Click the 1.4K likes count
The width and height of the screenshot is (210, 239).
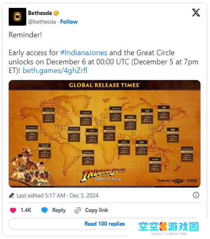pos(26,210)
